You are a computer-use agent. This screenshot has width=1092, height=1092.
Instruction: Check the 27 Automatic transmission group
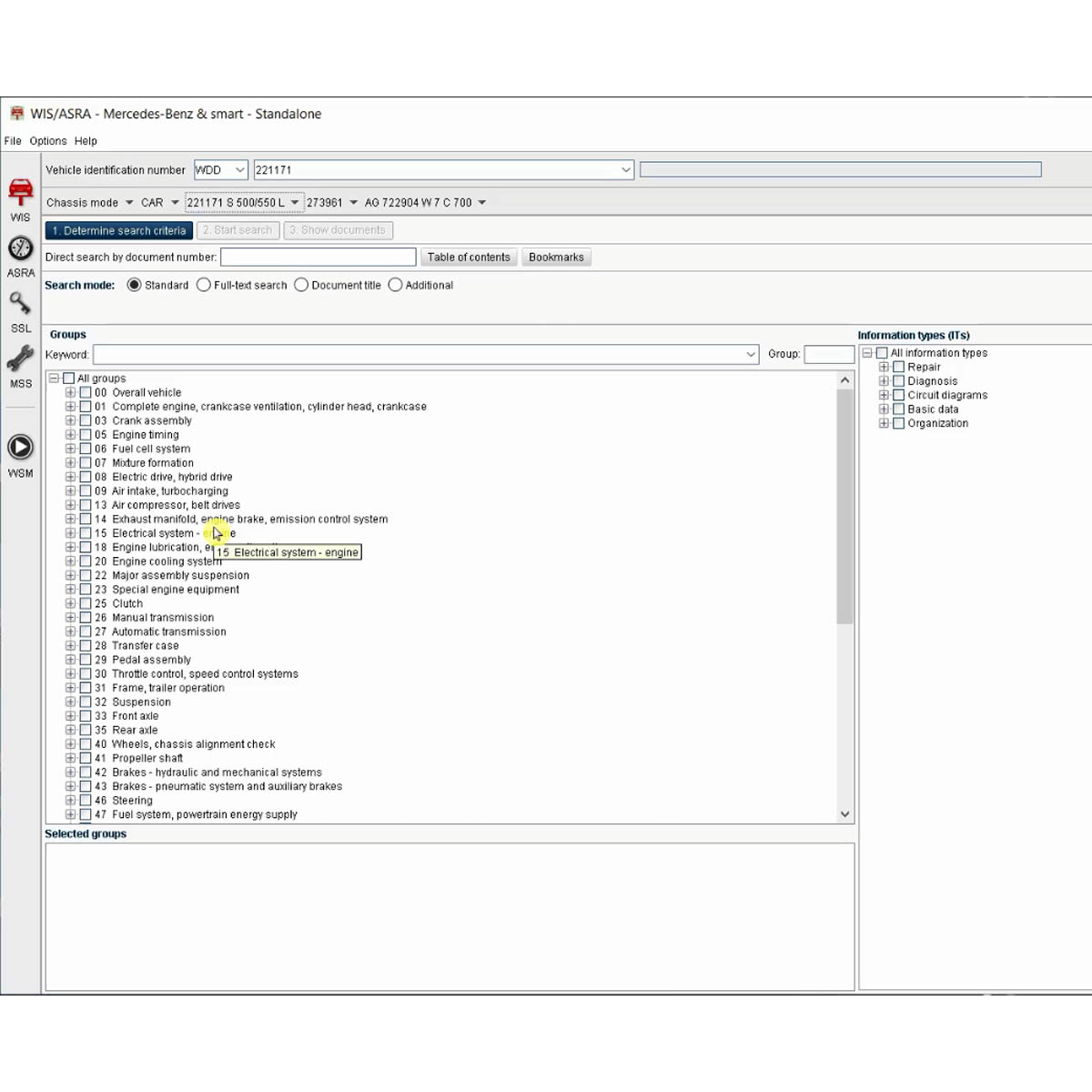point(86,632)
